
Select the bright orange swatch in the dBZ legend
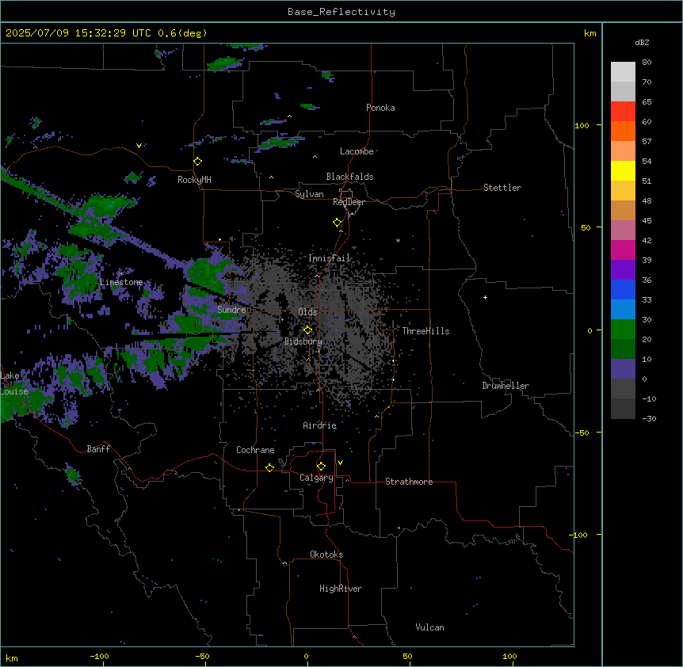[623, 131]
